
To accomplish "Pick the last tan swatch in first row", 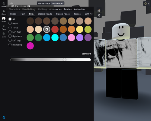I will coord(88,21).
